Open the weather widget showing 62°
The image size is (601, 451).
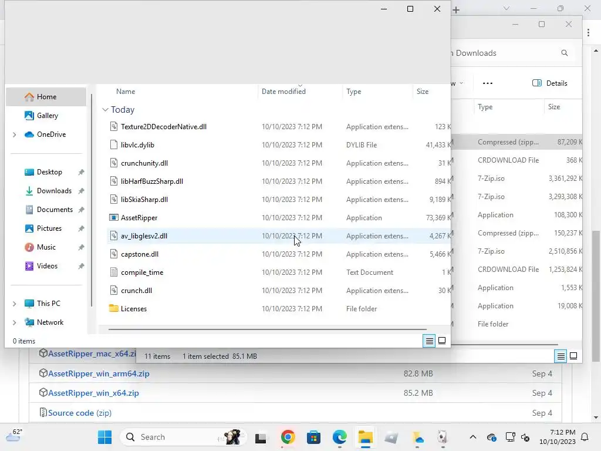(14, 436)
